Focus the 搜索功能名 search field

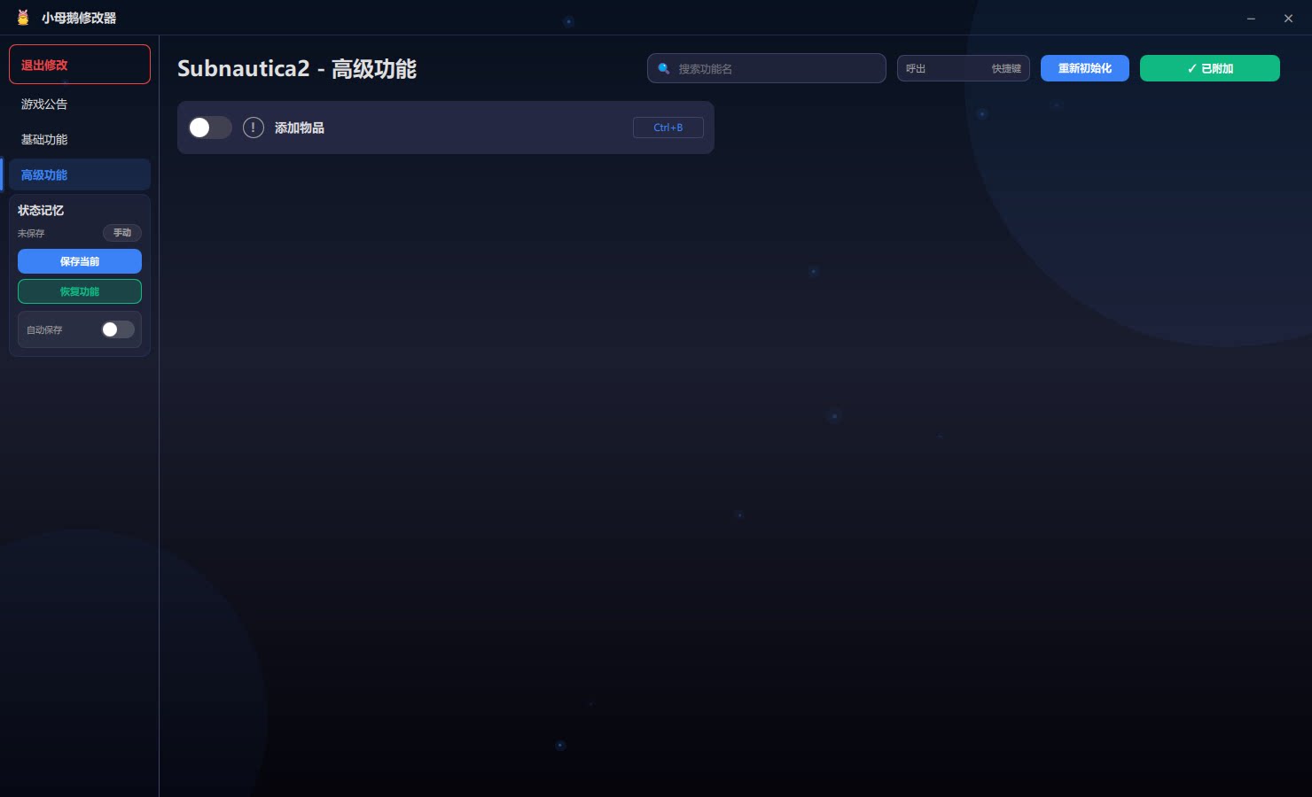click(x=767, y=68)
